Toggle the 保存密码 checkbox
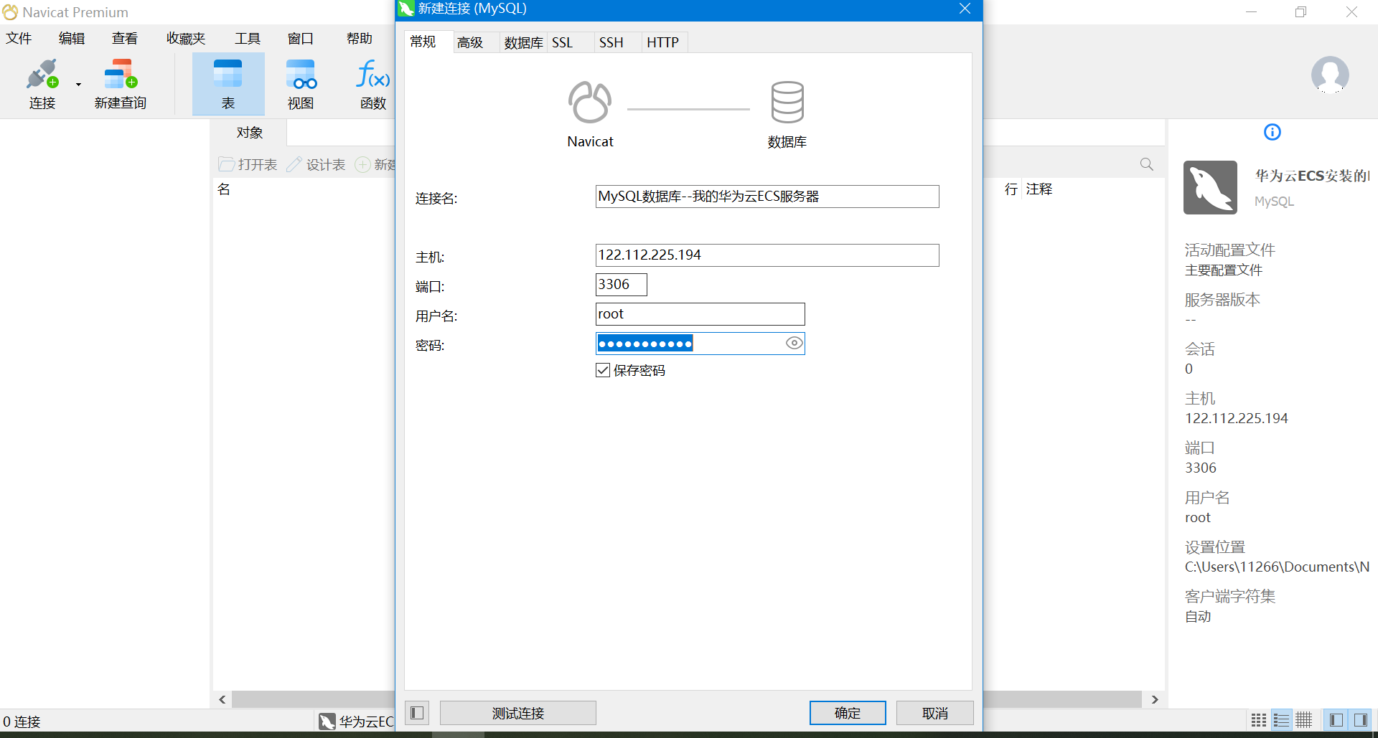 coord(603,370)
